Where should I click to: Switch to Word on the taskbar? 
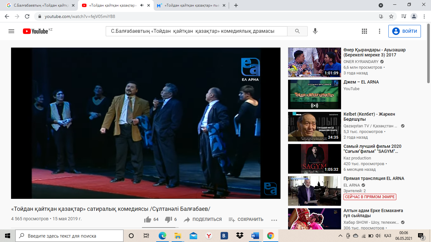255,236
